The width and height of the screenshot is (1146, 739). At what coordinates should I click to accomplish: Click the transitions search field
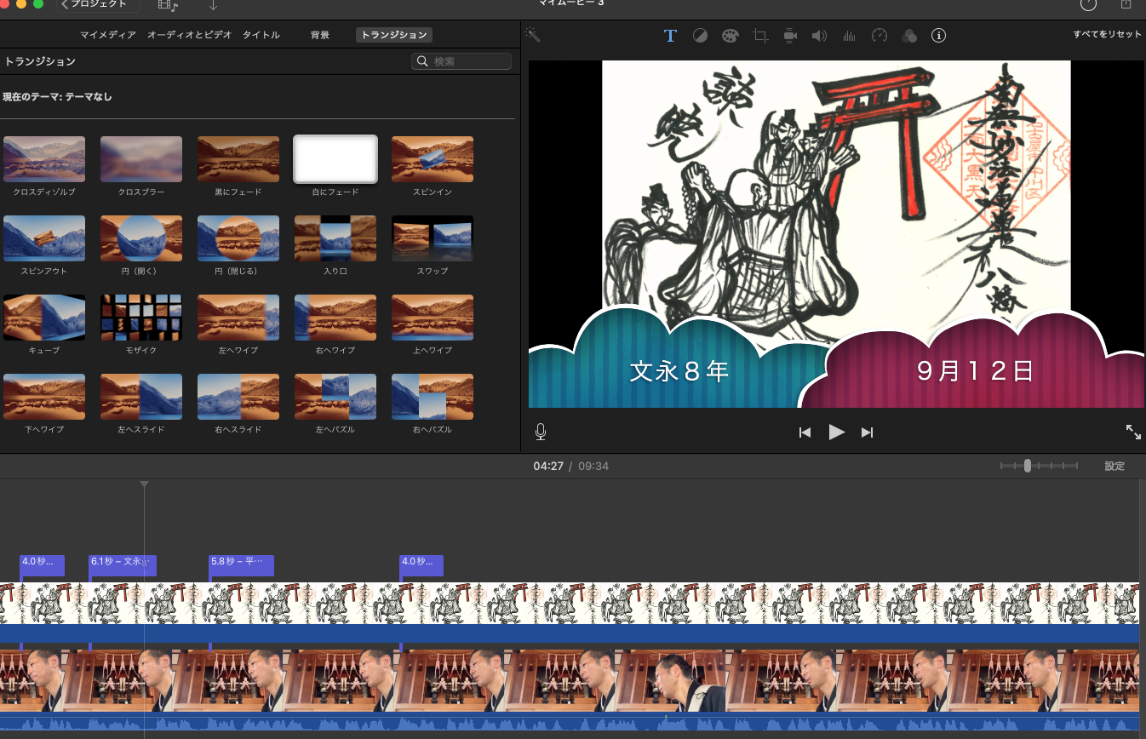click(x=461, y=61)
